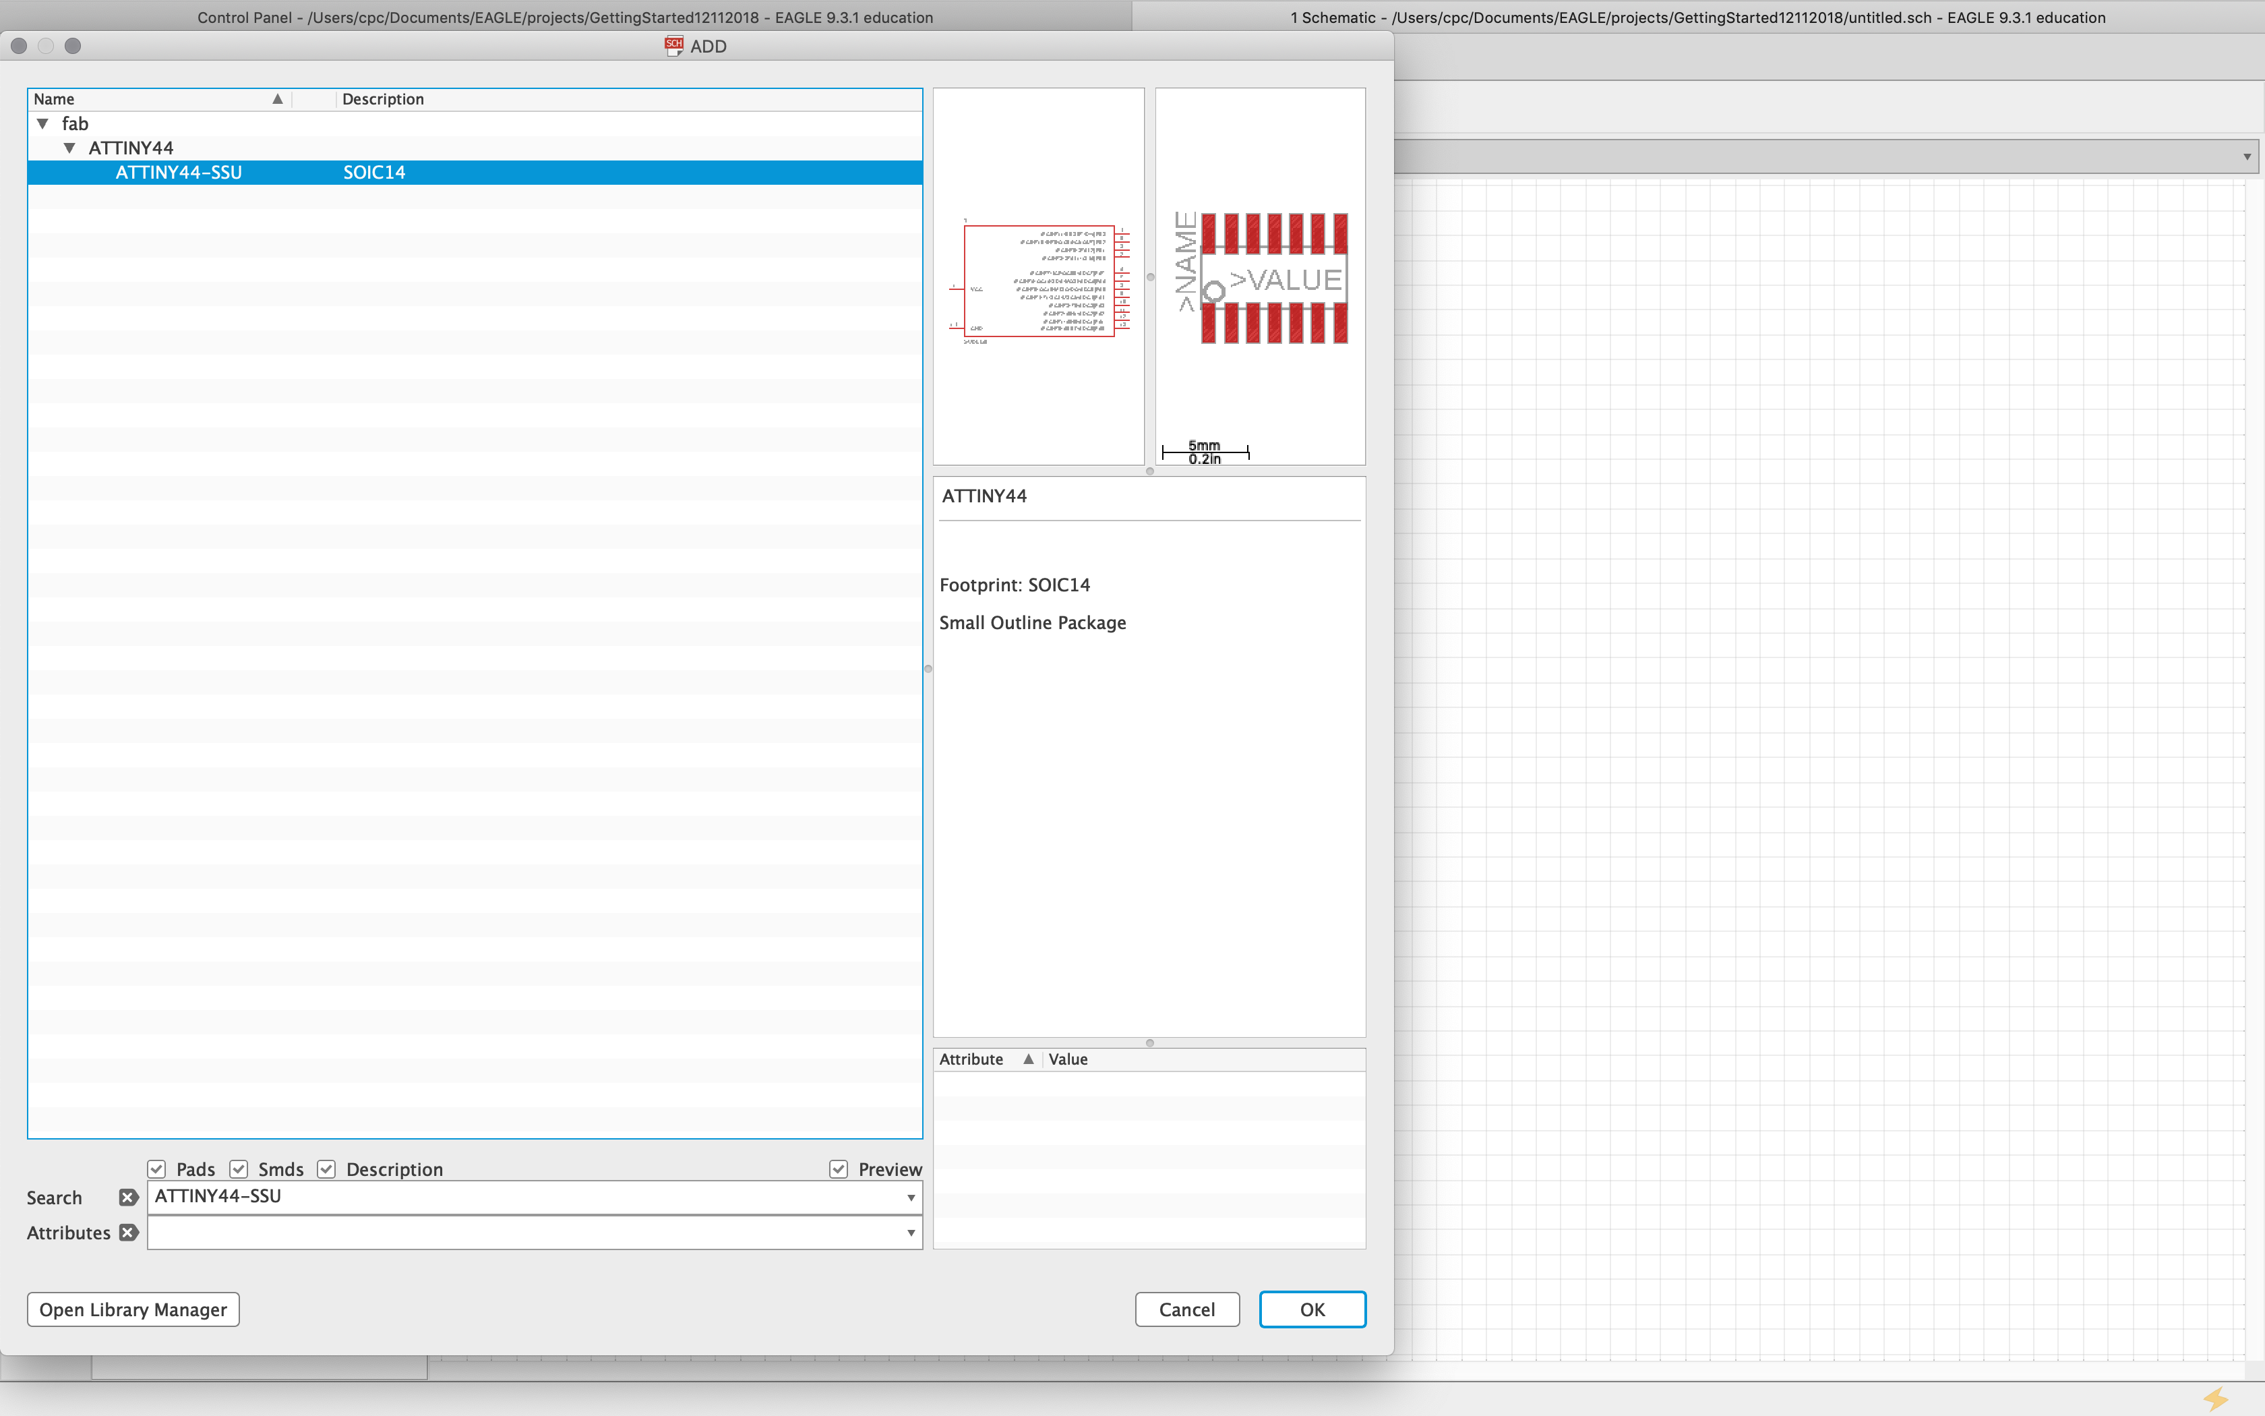Toggle the Description search checkbox
This screenshot has width=2265, height=1416.
(327, 1169)
